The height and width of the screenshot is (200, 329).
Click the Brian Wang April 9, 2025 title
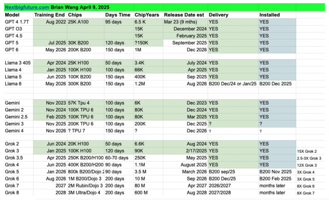[x=80, y=7]
